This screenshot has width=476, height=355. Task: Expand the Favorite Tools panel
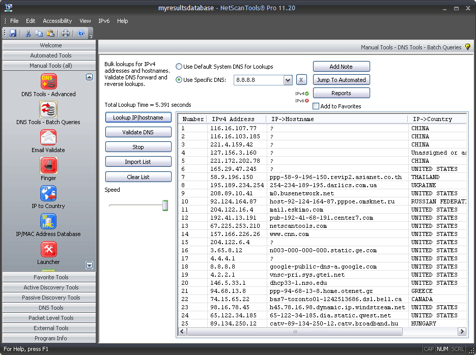(49, 277)
